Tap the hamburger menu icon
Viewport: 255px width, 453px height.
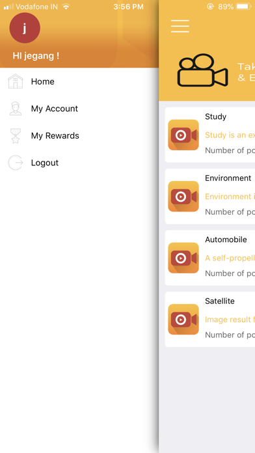coord(180,26)
